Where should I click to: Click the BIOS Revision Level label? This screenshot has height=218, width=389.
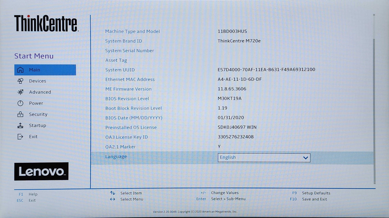(x=127, y=99)
